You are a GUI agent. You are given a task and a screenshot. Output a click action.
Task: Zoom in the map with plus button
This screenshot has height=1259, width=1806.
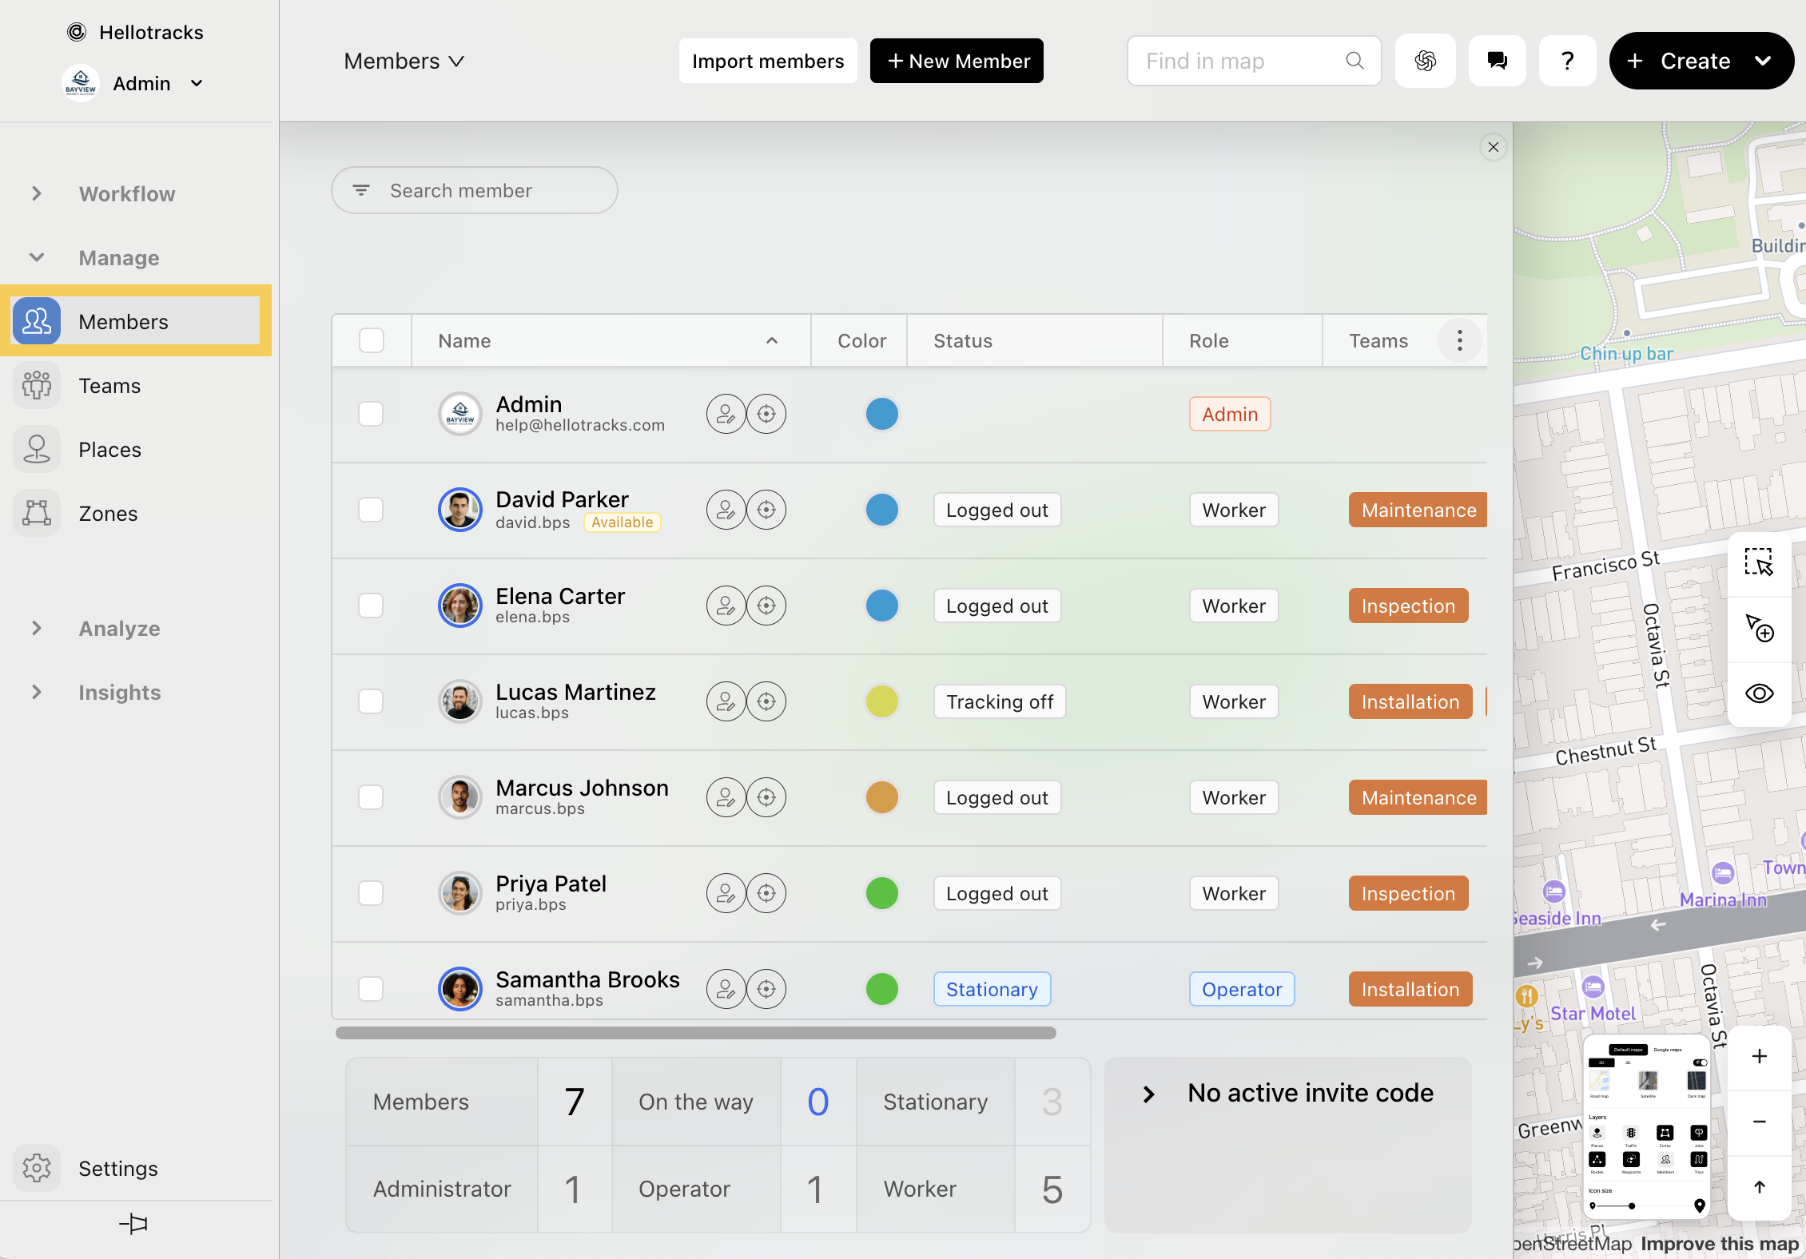[x=1759, y=1056]
